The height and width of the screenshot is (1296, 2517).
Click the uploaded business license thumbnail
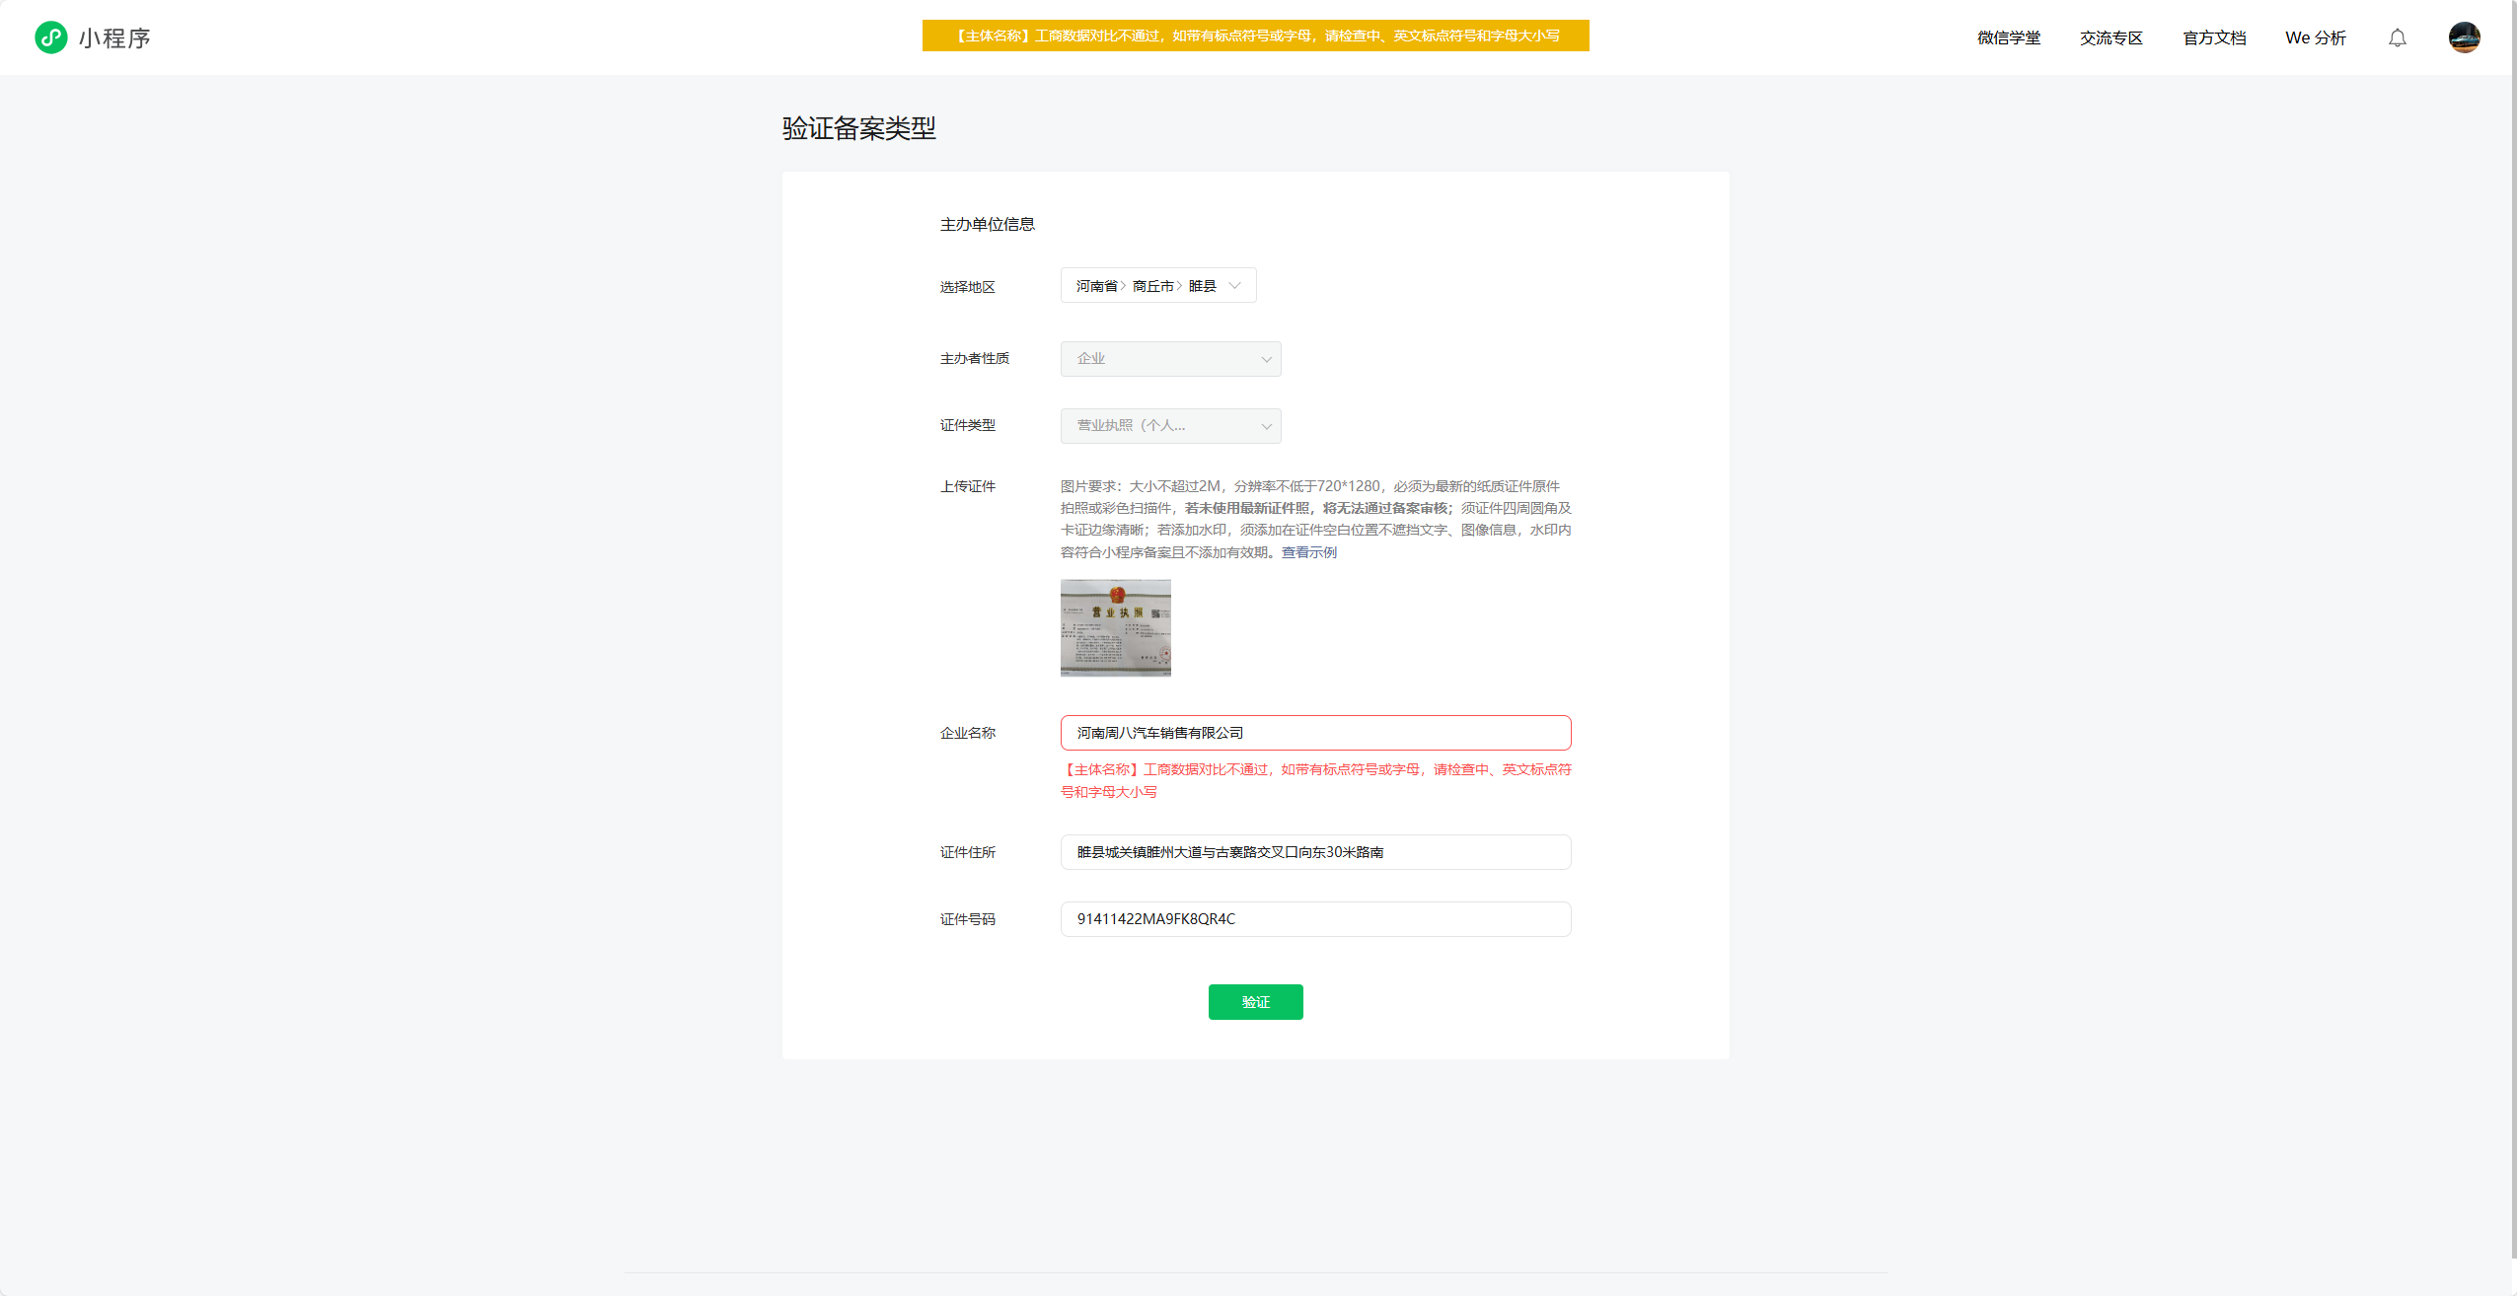pos(1115,627)
